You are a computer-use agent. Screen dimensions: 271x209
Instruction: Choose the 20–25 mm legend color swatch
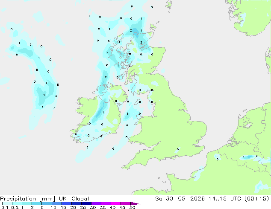(x=77, y=203)
